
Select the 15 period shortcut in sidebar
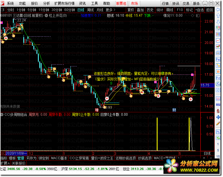tap(218, 156)
